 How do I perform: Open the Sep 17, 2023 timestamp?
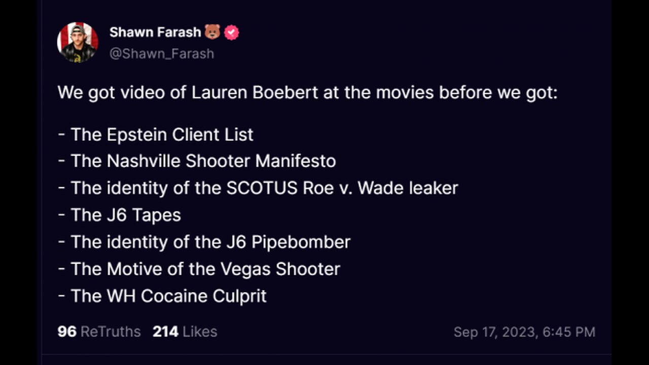524,332
